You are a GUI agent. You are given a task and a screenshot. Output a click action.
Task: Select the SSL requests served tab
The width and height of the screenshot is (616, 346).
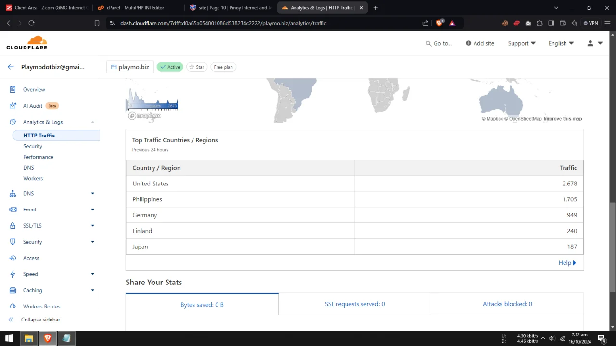click(x=355, y=304)
